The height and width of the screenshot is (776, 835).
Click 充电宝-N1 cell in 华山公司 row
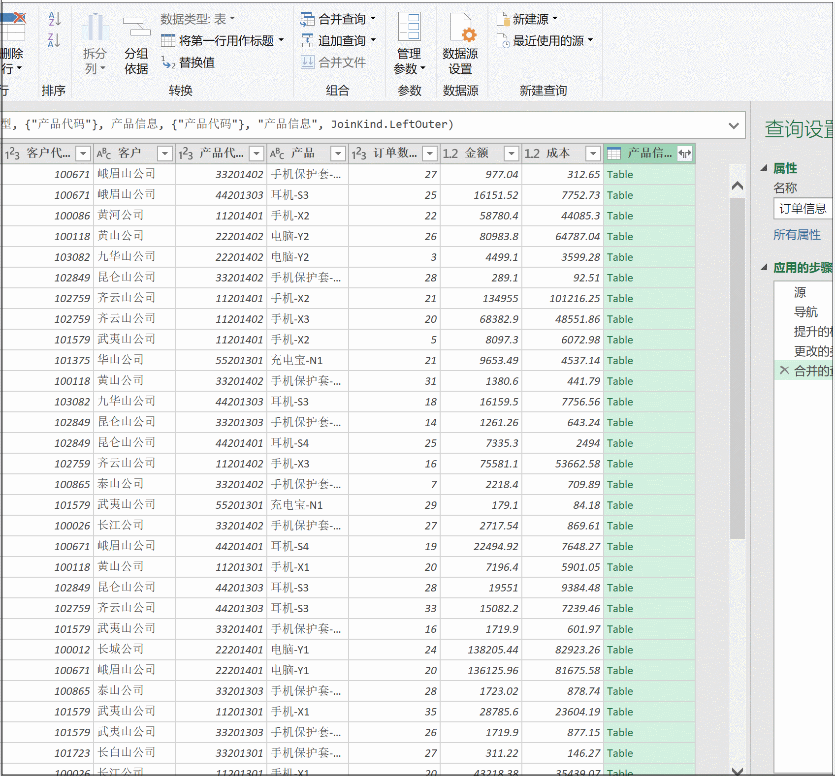click(x=307, y=361)
